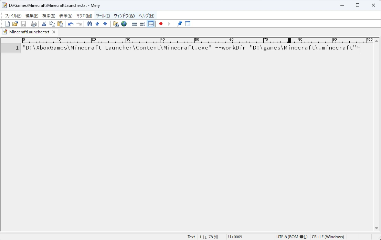Open the CR+LF line ending selector

coord(328,237)
